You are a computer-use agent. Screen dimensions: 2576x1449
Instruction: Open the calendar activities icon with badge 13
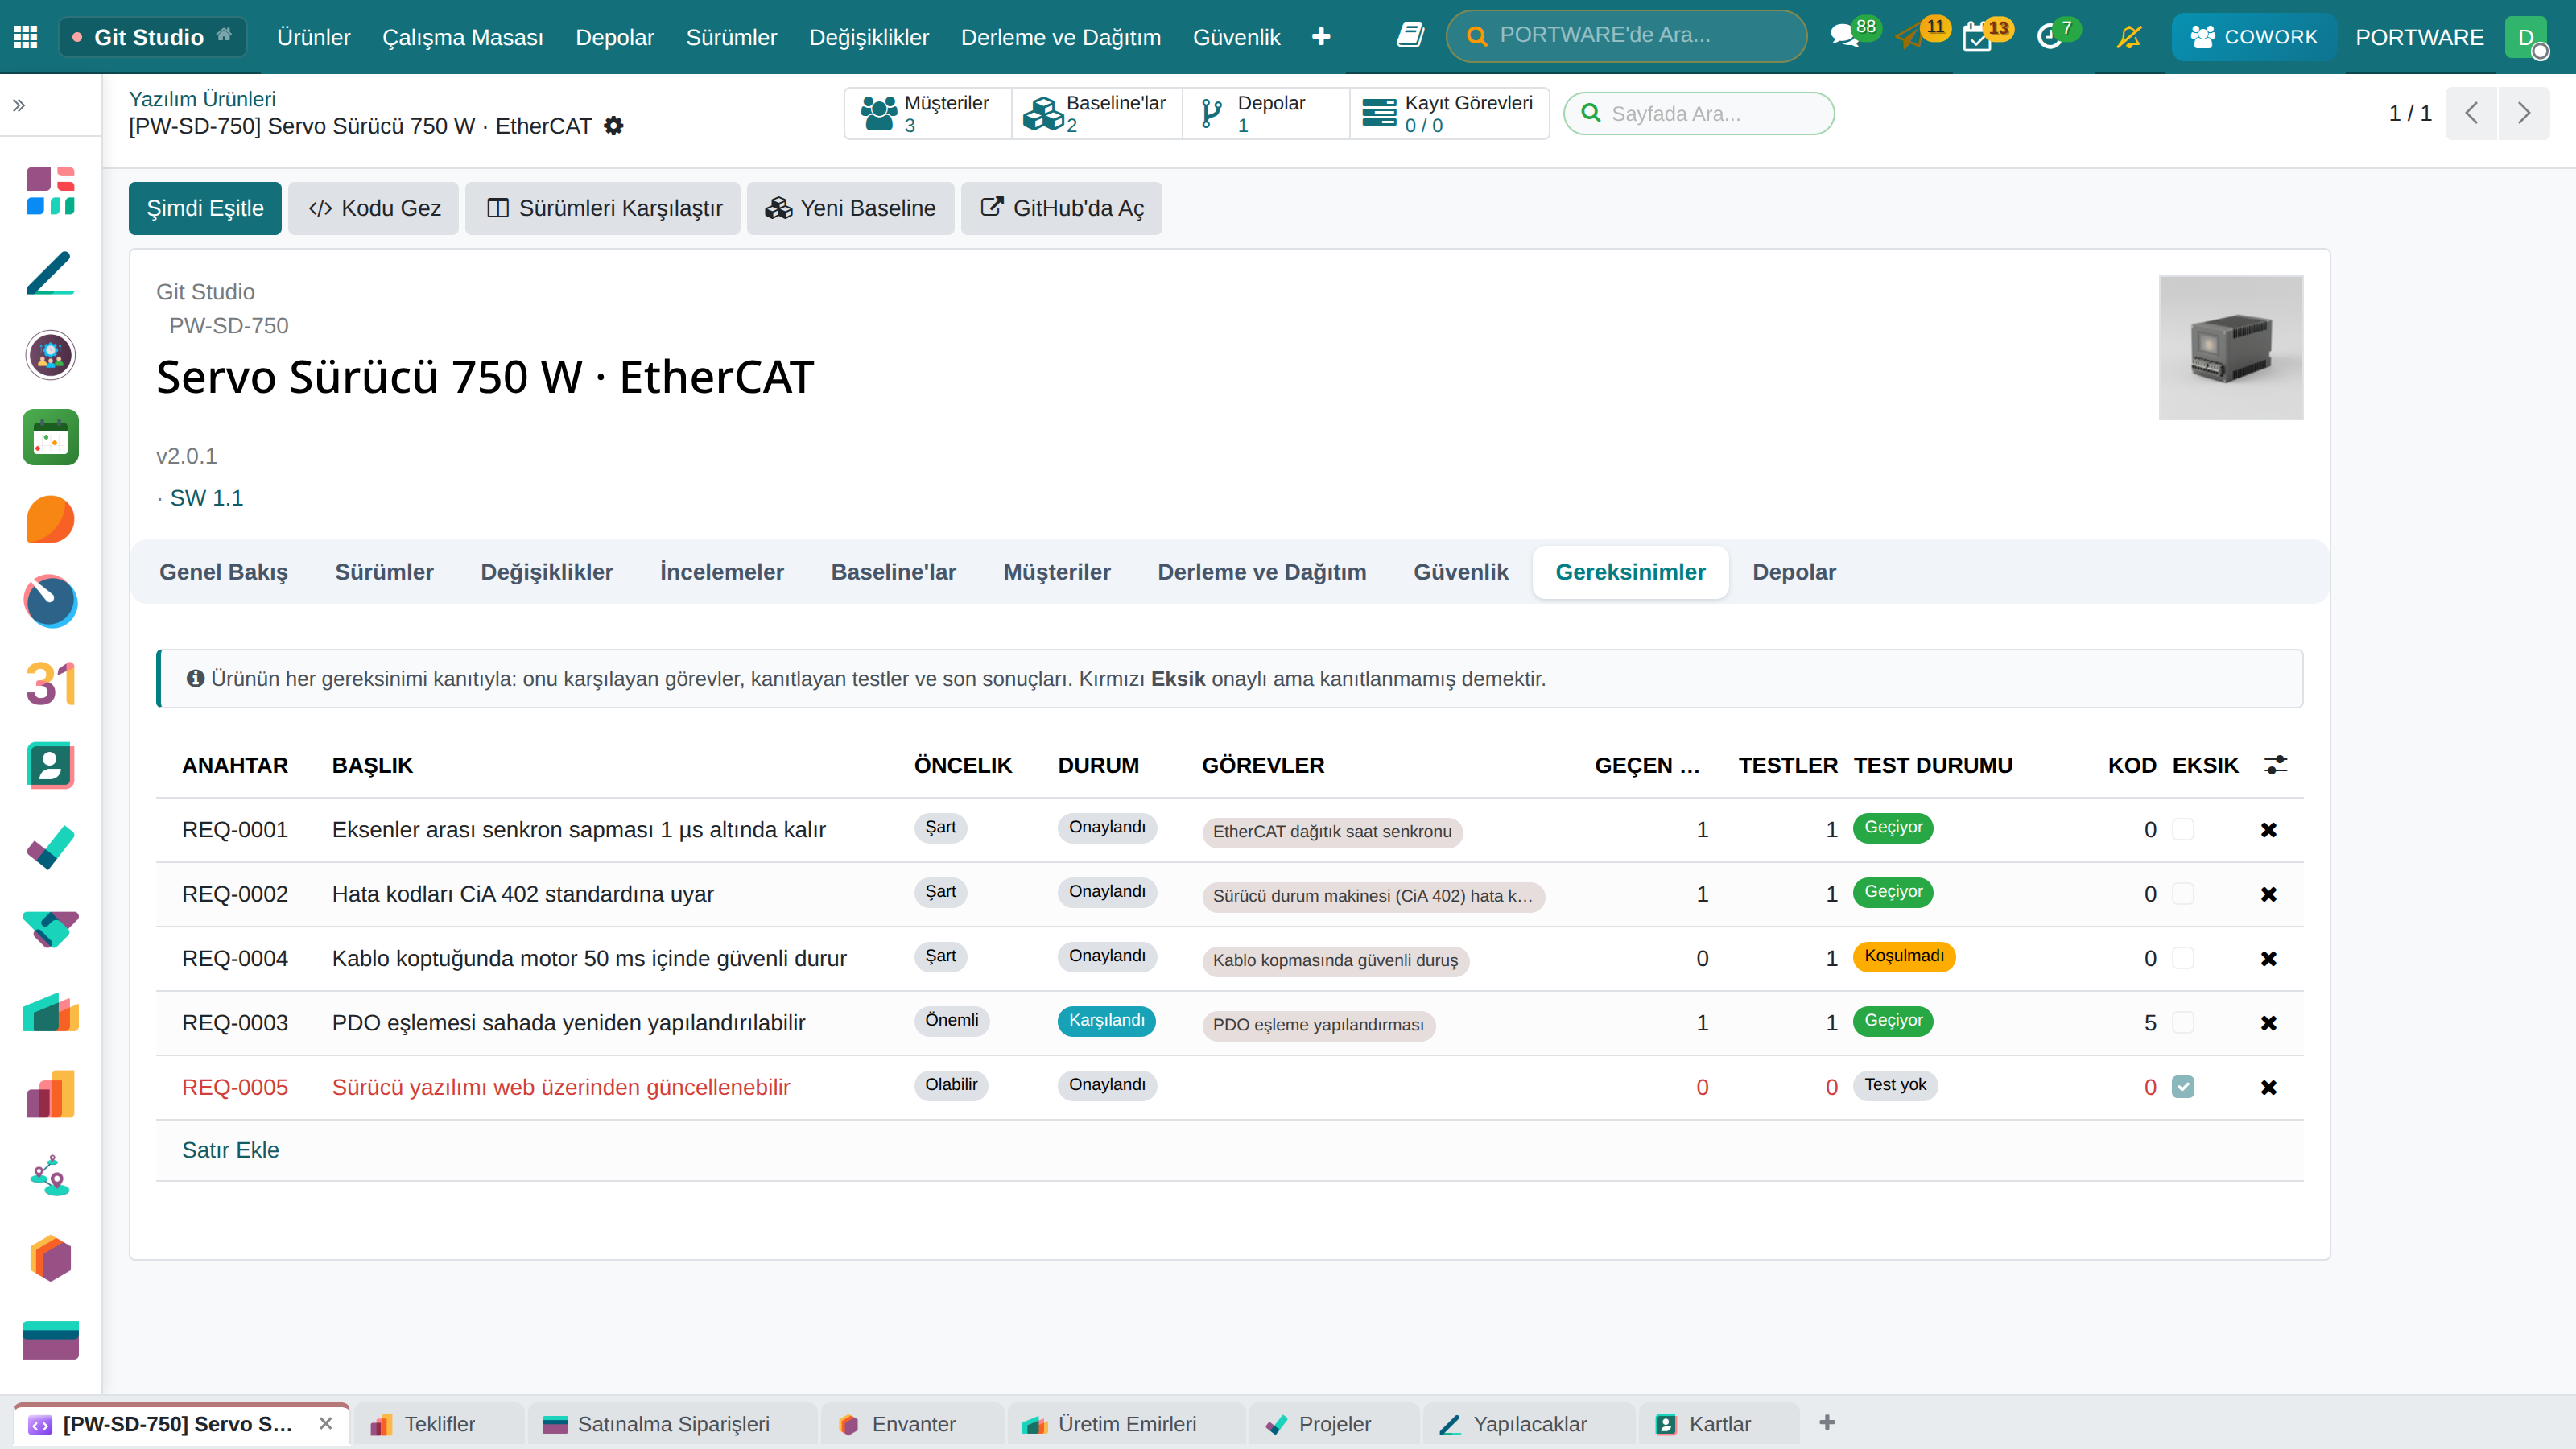point(1977,37)
